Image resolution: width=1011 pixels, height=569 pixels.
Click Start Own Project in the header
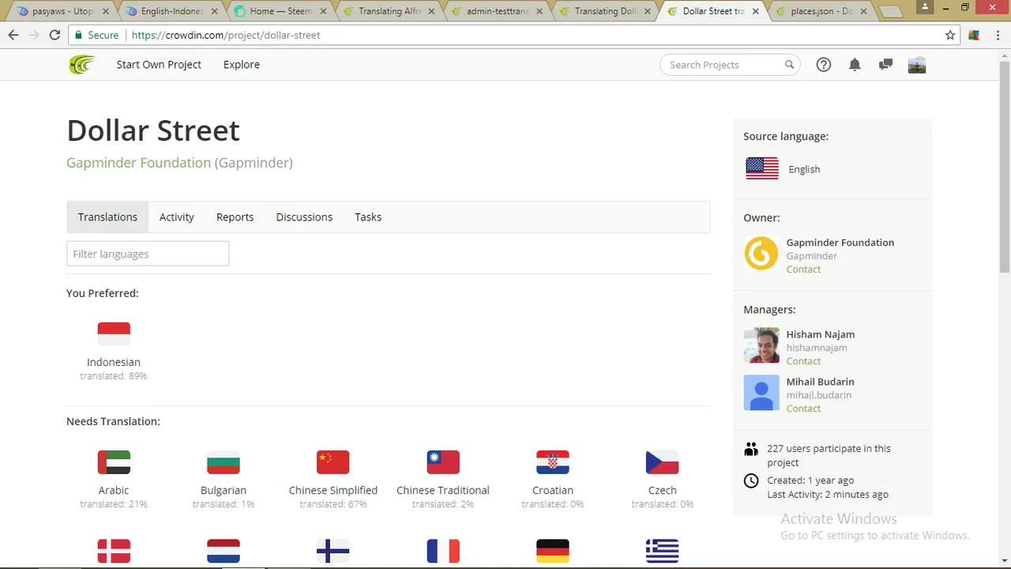159,65
